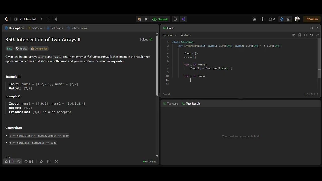Image resolution: width=322 pixels, height=181 pixels.
Task: Click the format code lines icon
Action: (294, 35)
